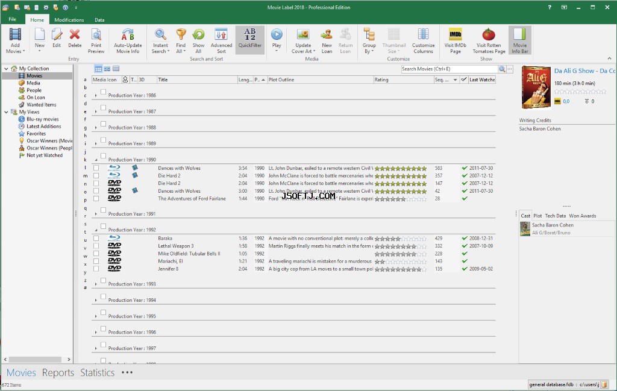Collapse the My Collection tree node
Screen dimensions: 617x391
(6, 69)
